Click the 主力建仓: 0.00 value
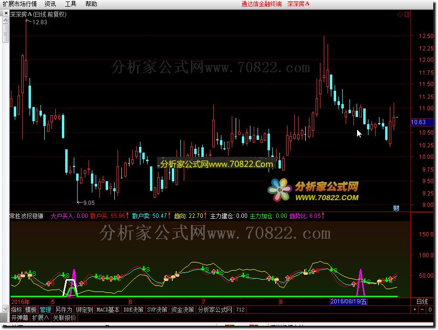Screen dimensions: 438x330 click(229, 216)
